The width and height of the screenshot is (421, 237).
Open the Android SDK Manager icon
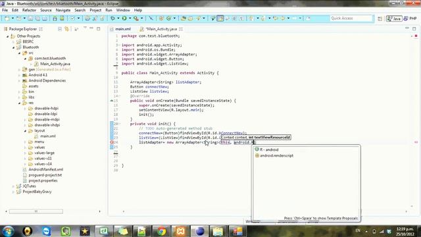tap(55, 18)
